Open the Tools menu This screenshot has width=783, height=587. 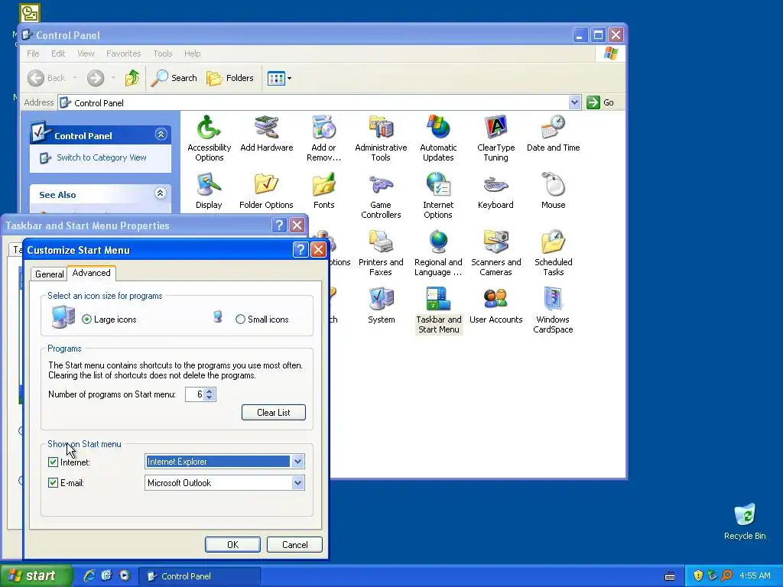[x=162, y=54]
